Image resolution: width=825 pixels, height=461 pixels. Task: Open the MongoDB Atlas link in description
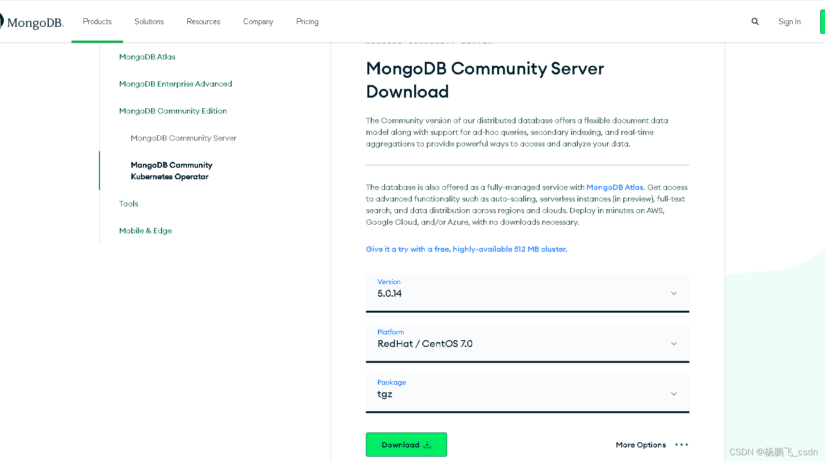point(615,187)
